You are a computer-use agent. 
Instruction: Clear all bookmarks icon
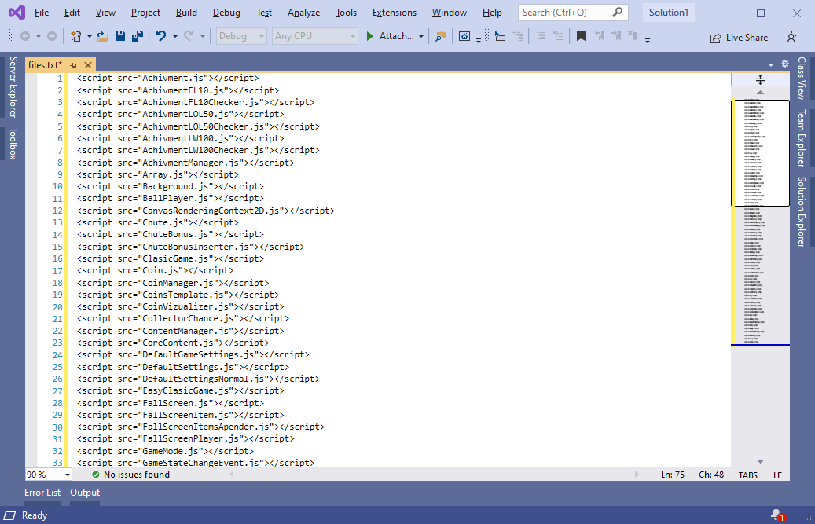[633, 36]
